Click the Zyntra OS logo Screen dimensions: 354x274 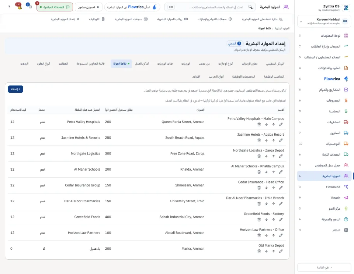click(346, 8)
